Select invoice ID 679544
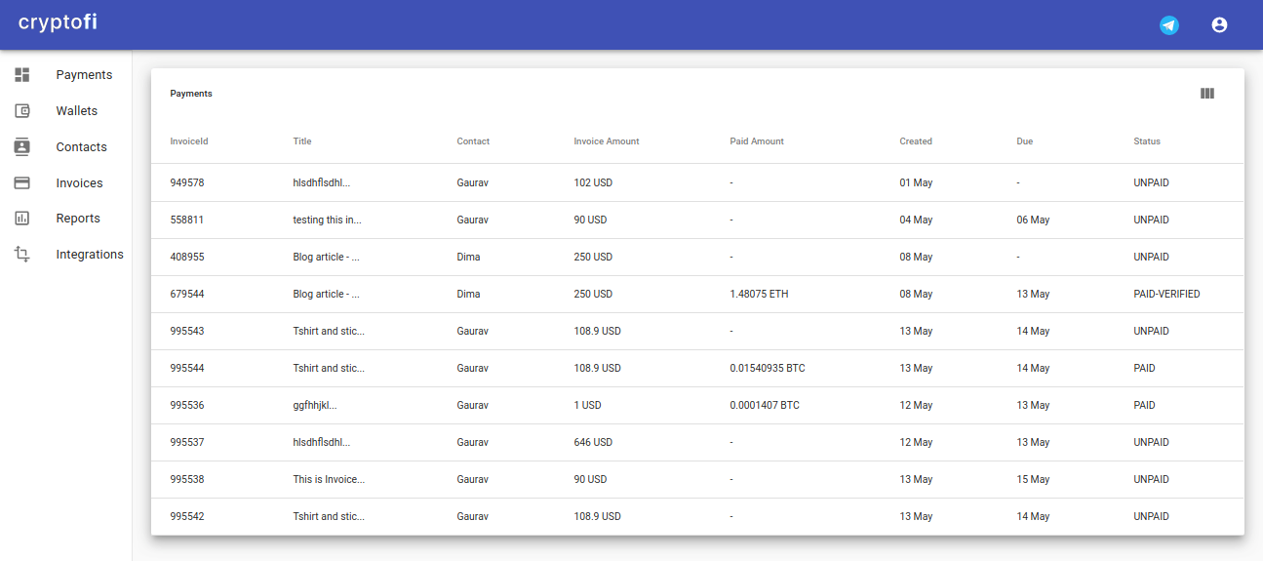1263x561 pixels. click(x=187, y=295)
